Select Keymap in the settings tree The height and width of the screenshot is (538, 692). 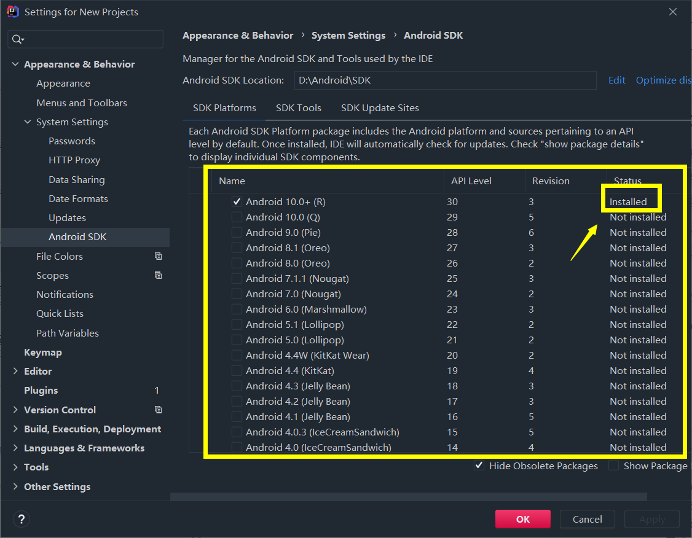coord(43,352)
